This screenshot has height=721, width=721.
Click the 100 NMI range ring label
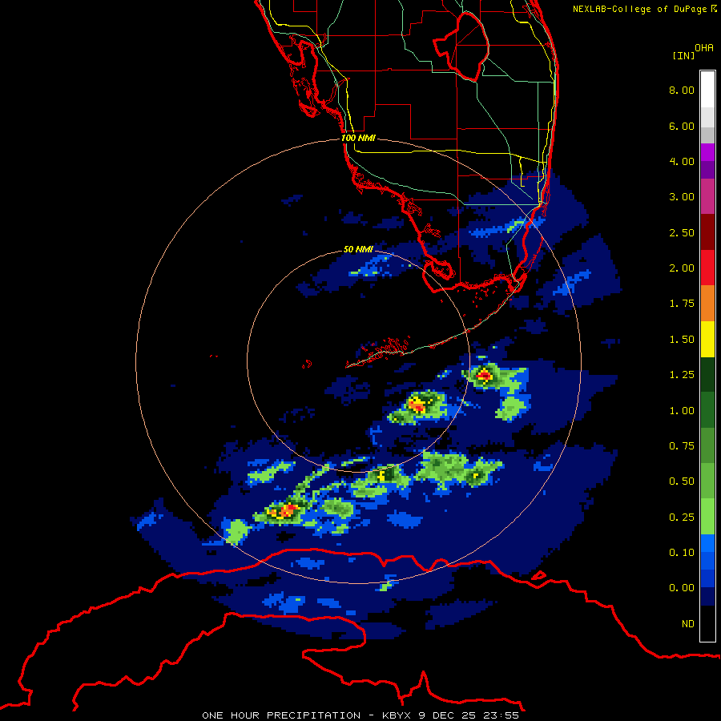pyautogui.click(x=358, y=138)
